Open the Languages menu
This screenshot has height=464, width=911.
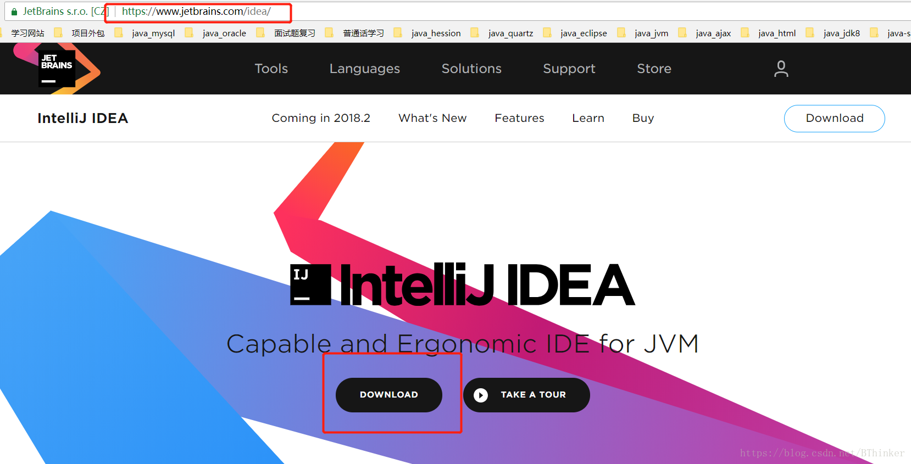[x=365, y=69]
